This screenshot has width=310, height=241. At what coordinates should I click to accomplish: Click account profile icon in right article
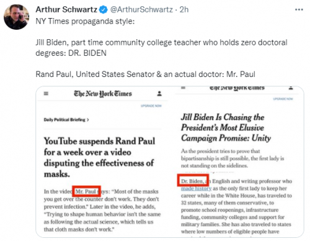291,88
